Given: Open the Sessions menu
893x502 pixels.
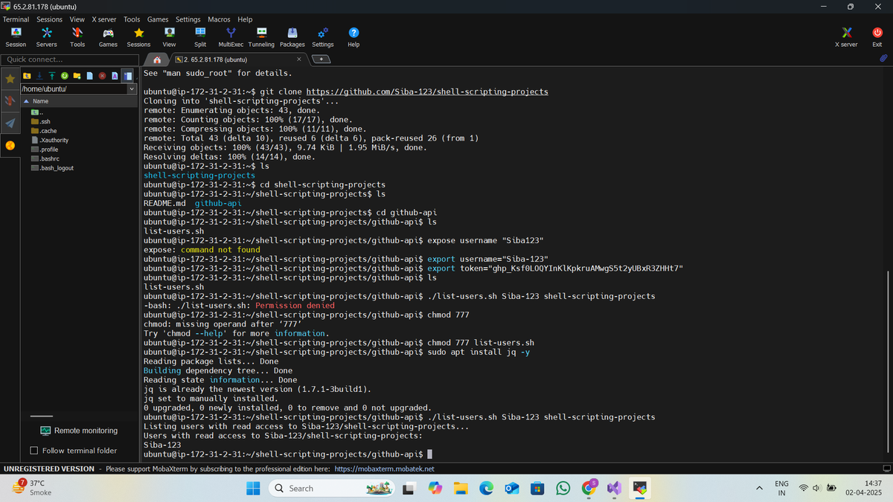Looking at the screenshot, I should point(50,19).
